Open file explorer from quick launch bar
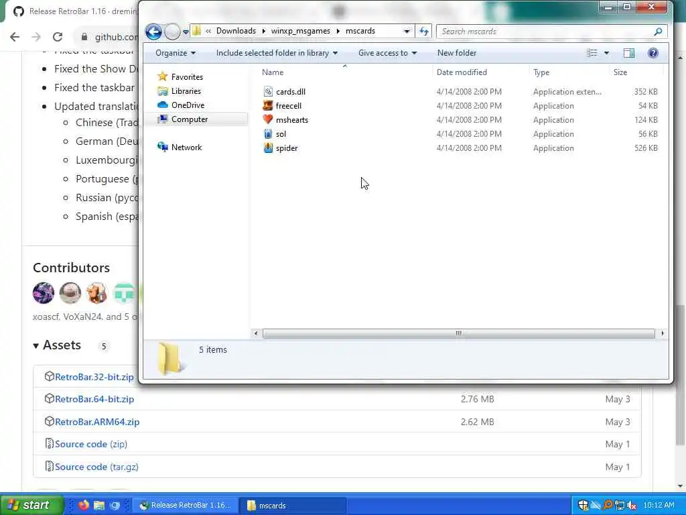Viewport: 686px width, 515px height. [x=99, y=505]
